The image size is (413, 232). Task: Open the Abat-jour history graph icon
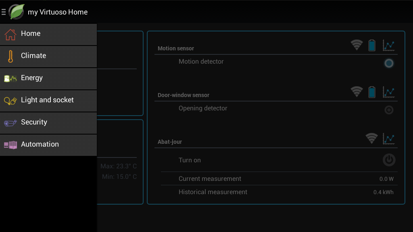(388, 139)
